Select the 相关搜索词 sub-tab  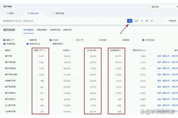click(x=28, y=30)
